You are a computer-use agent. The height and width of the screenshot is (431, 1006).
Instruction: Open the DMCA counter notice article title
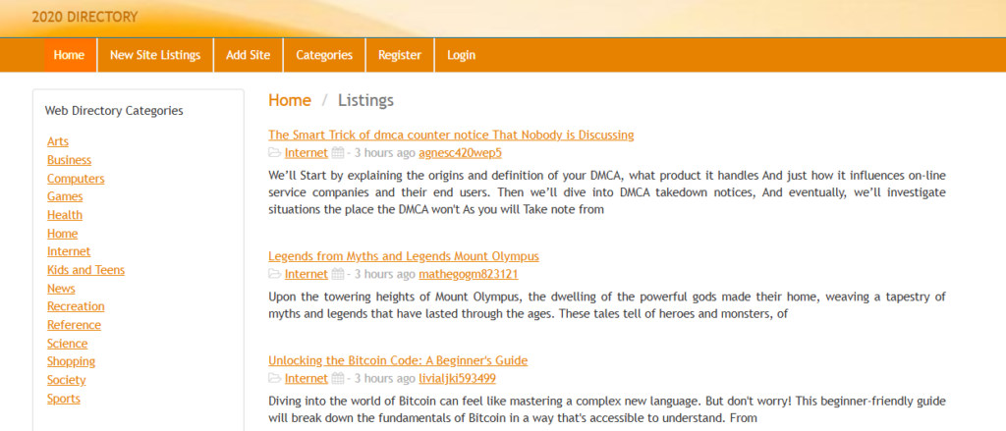coord(451,135)
